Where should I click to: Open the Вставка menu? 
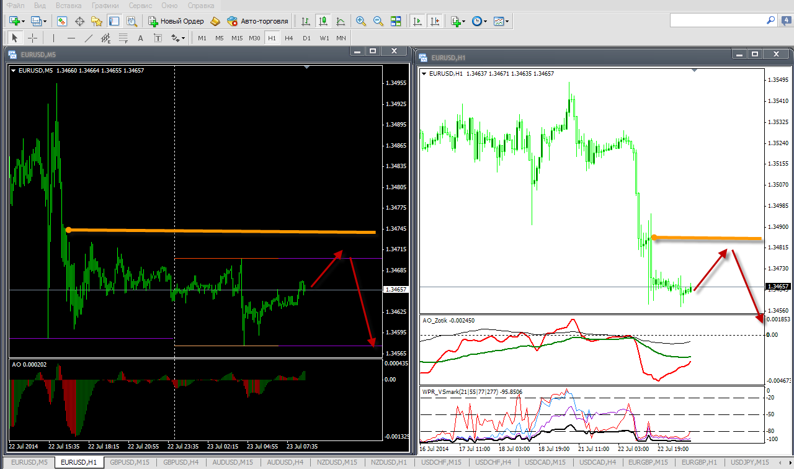68,5
